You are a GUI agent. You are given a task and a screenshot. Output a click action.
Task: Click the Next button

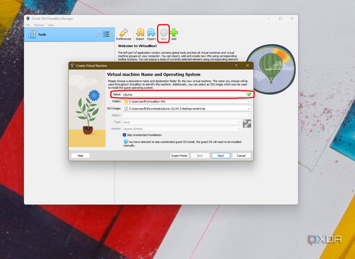pyautogui.click(x=221, y=156)
